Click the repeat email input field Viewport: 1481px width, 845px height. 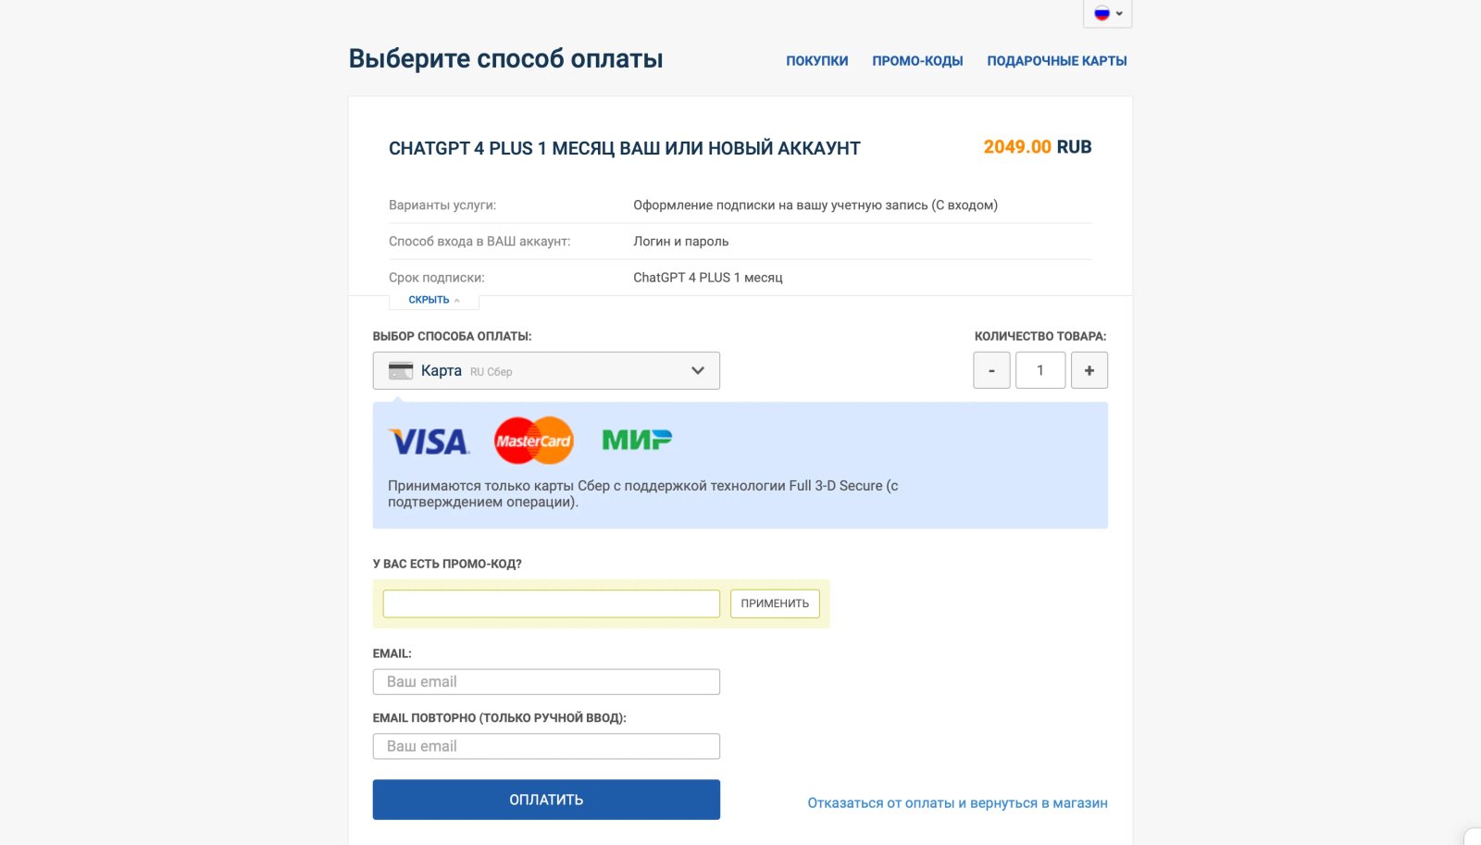546,745
